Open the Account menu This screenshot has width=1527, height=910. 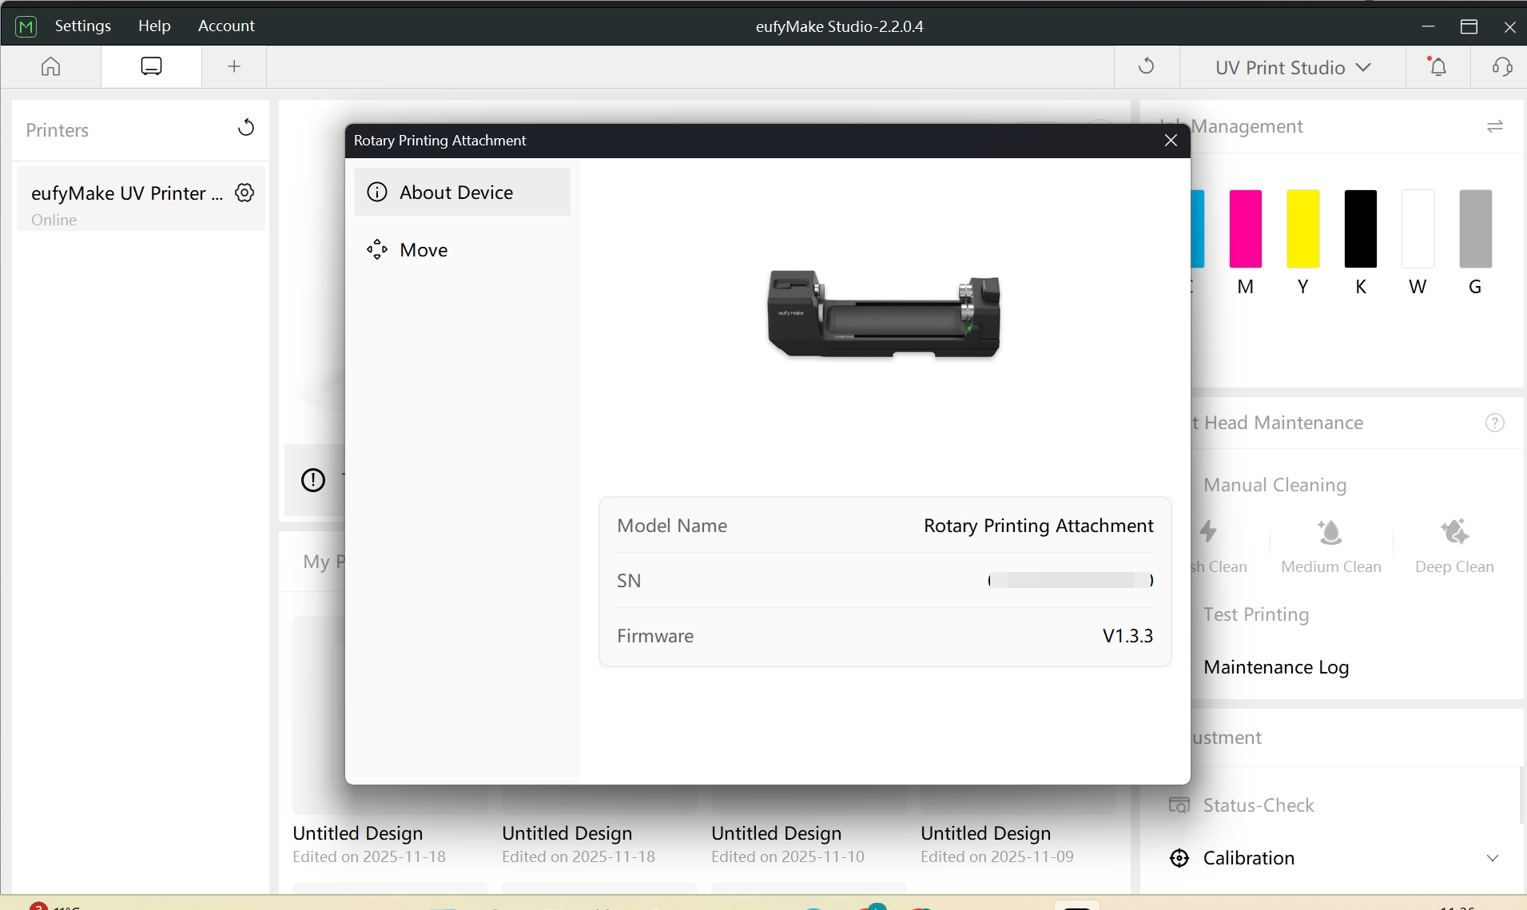(226, 26)
